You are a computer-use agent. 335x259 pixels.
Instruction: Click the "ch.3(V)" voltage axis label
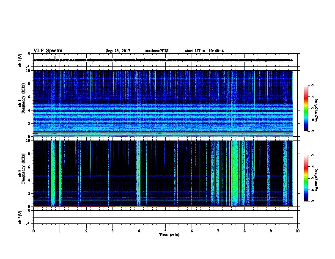[x=20, y=218]
